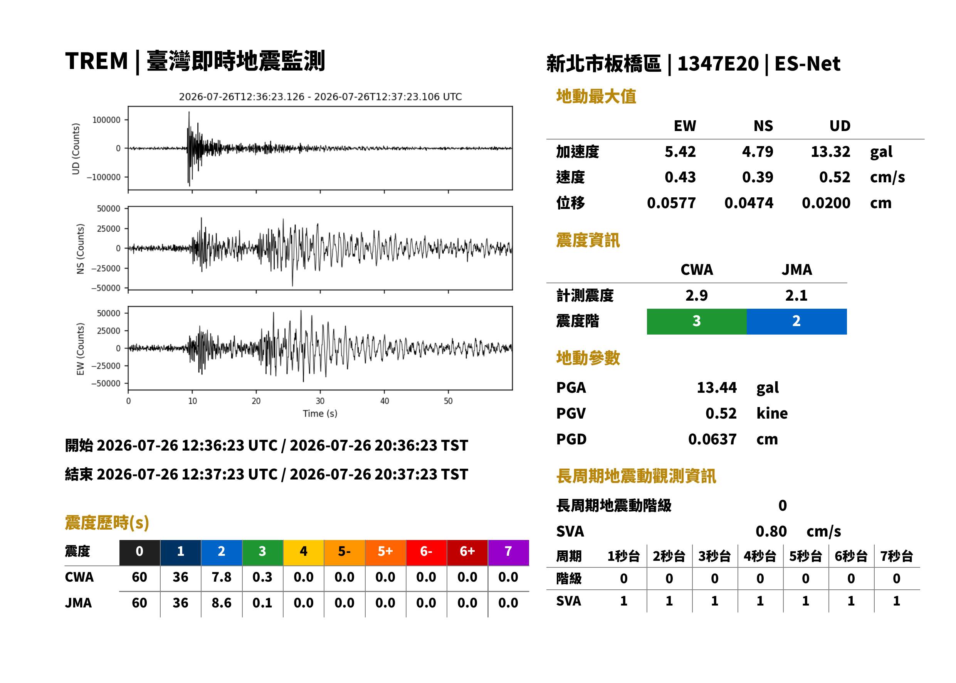
Task: Click the NS waveform plot
Action: tap(320, 248)
